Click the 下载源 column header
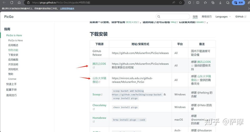This screenshot has height=132, width=250. [x=99, y=44]
